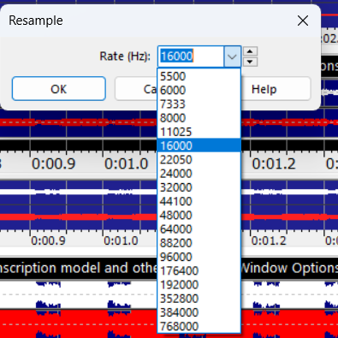338x338 pixels.
Task: Click the 0:01.2 mark on the upper time ruler
Action: point(274,164)
